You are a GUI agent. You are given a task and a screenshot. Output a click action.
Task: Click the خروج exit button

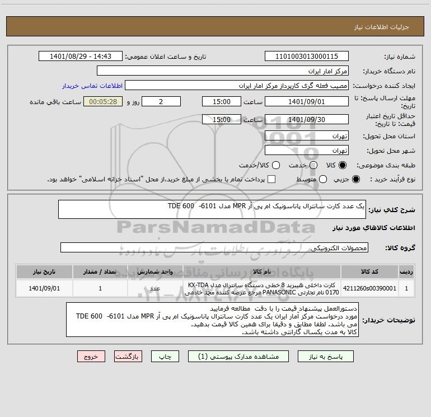[x=91, y=357]
